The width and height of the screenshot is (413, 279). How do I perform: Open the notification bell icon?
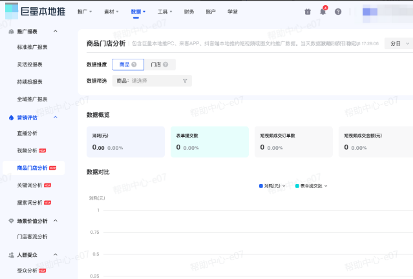323,12
